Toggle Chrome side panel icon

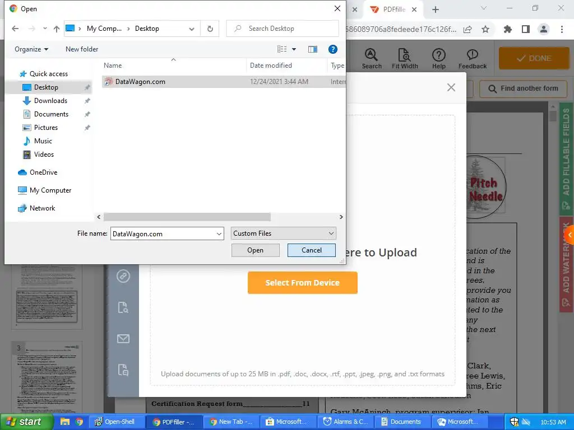pos(526,29)
